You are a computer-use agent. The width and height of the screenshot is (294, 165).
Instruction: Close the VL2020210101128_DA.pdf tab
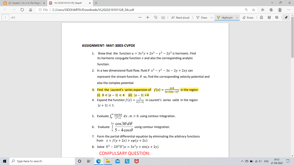click(90, 3)
